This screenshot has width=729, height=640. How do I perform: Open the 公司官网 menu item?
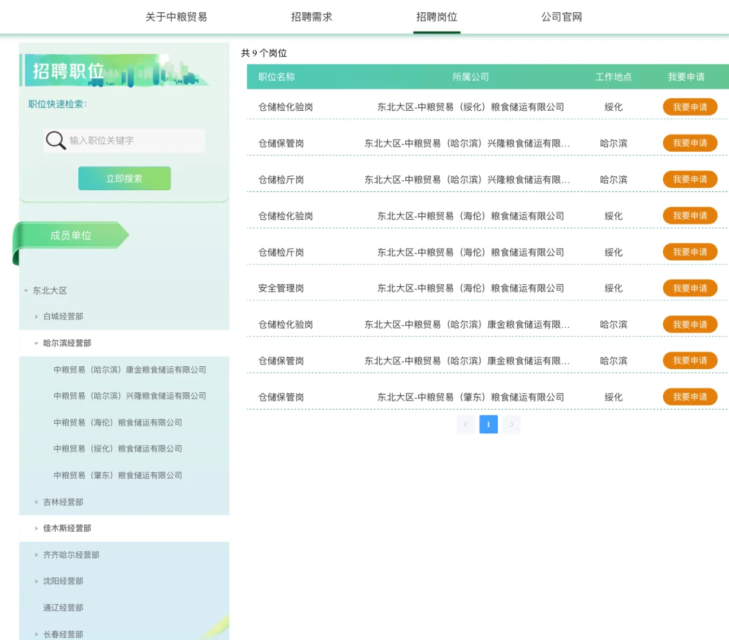pyautogui.click(x=561, y=17)
